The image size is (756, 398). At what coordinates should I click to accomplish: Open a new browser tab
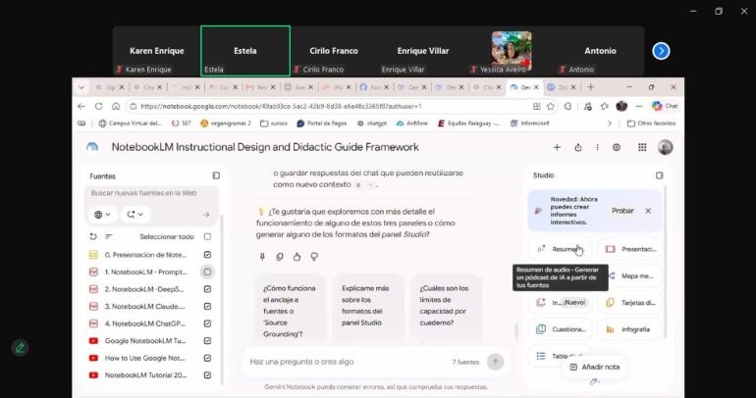[x=591, y=87]
